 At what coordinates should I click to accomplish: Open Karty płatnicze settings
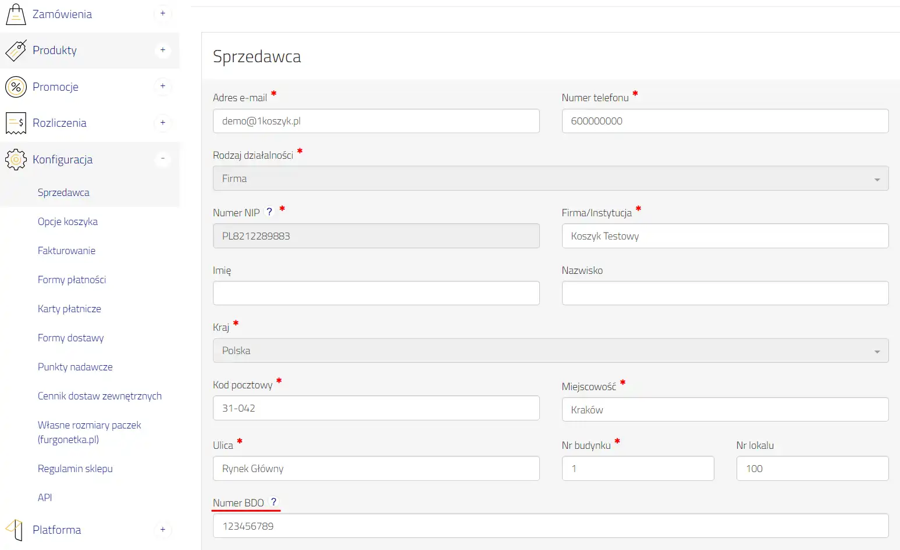(69, 309)
